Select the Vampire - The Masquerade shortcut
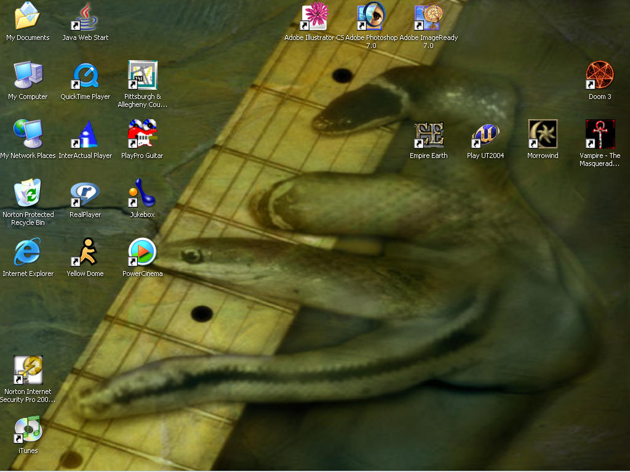 click(600, 134)
